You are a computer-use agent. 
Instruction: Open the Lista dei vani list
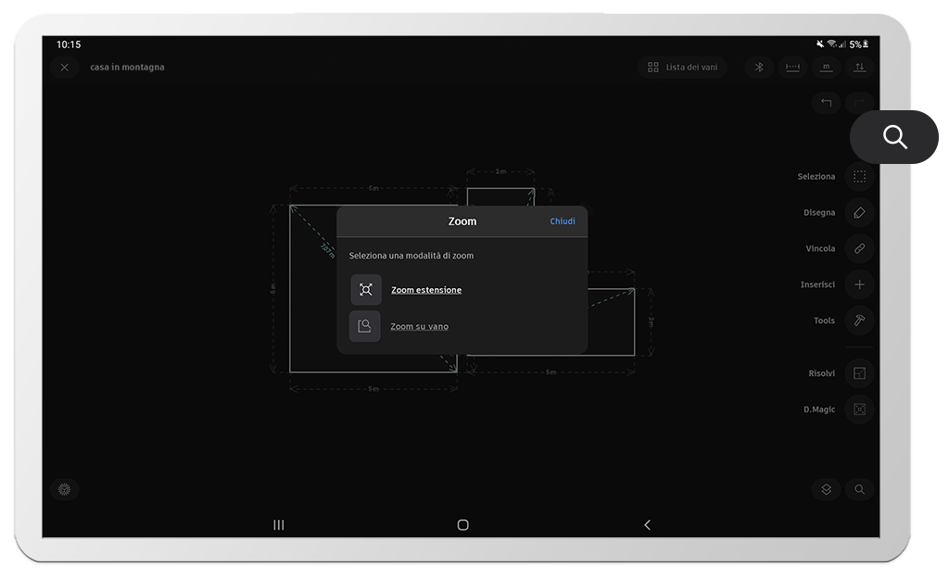(x=682, y=67)
